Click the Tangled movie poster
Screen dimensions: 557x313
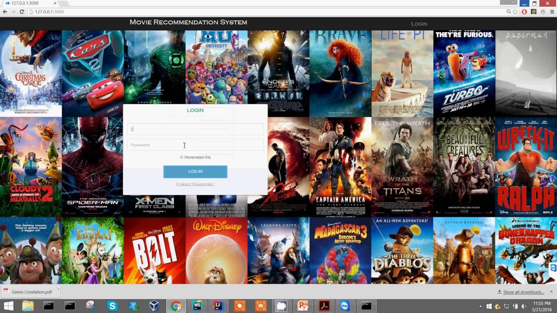[x=93, y=251]
